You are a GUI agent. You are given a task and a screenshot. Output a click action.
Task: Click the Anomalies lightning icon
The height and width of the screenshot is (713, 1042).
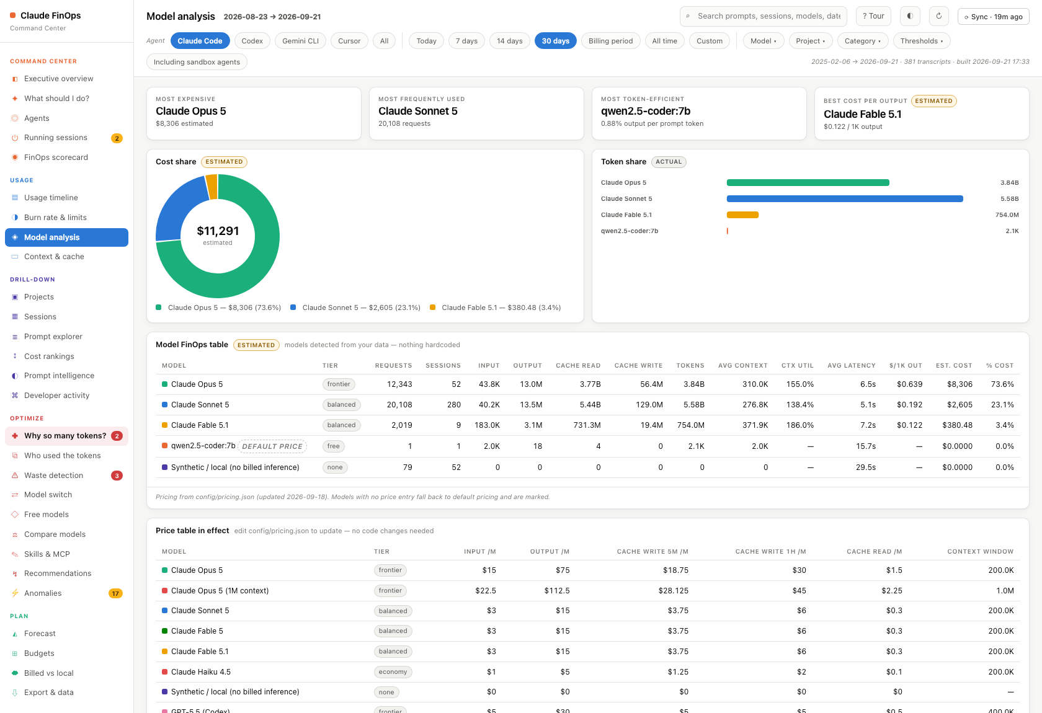[15, 593]
